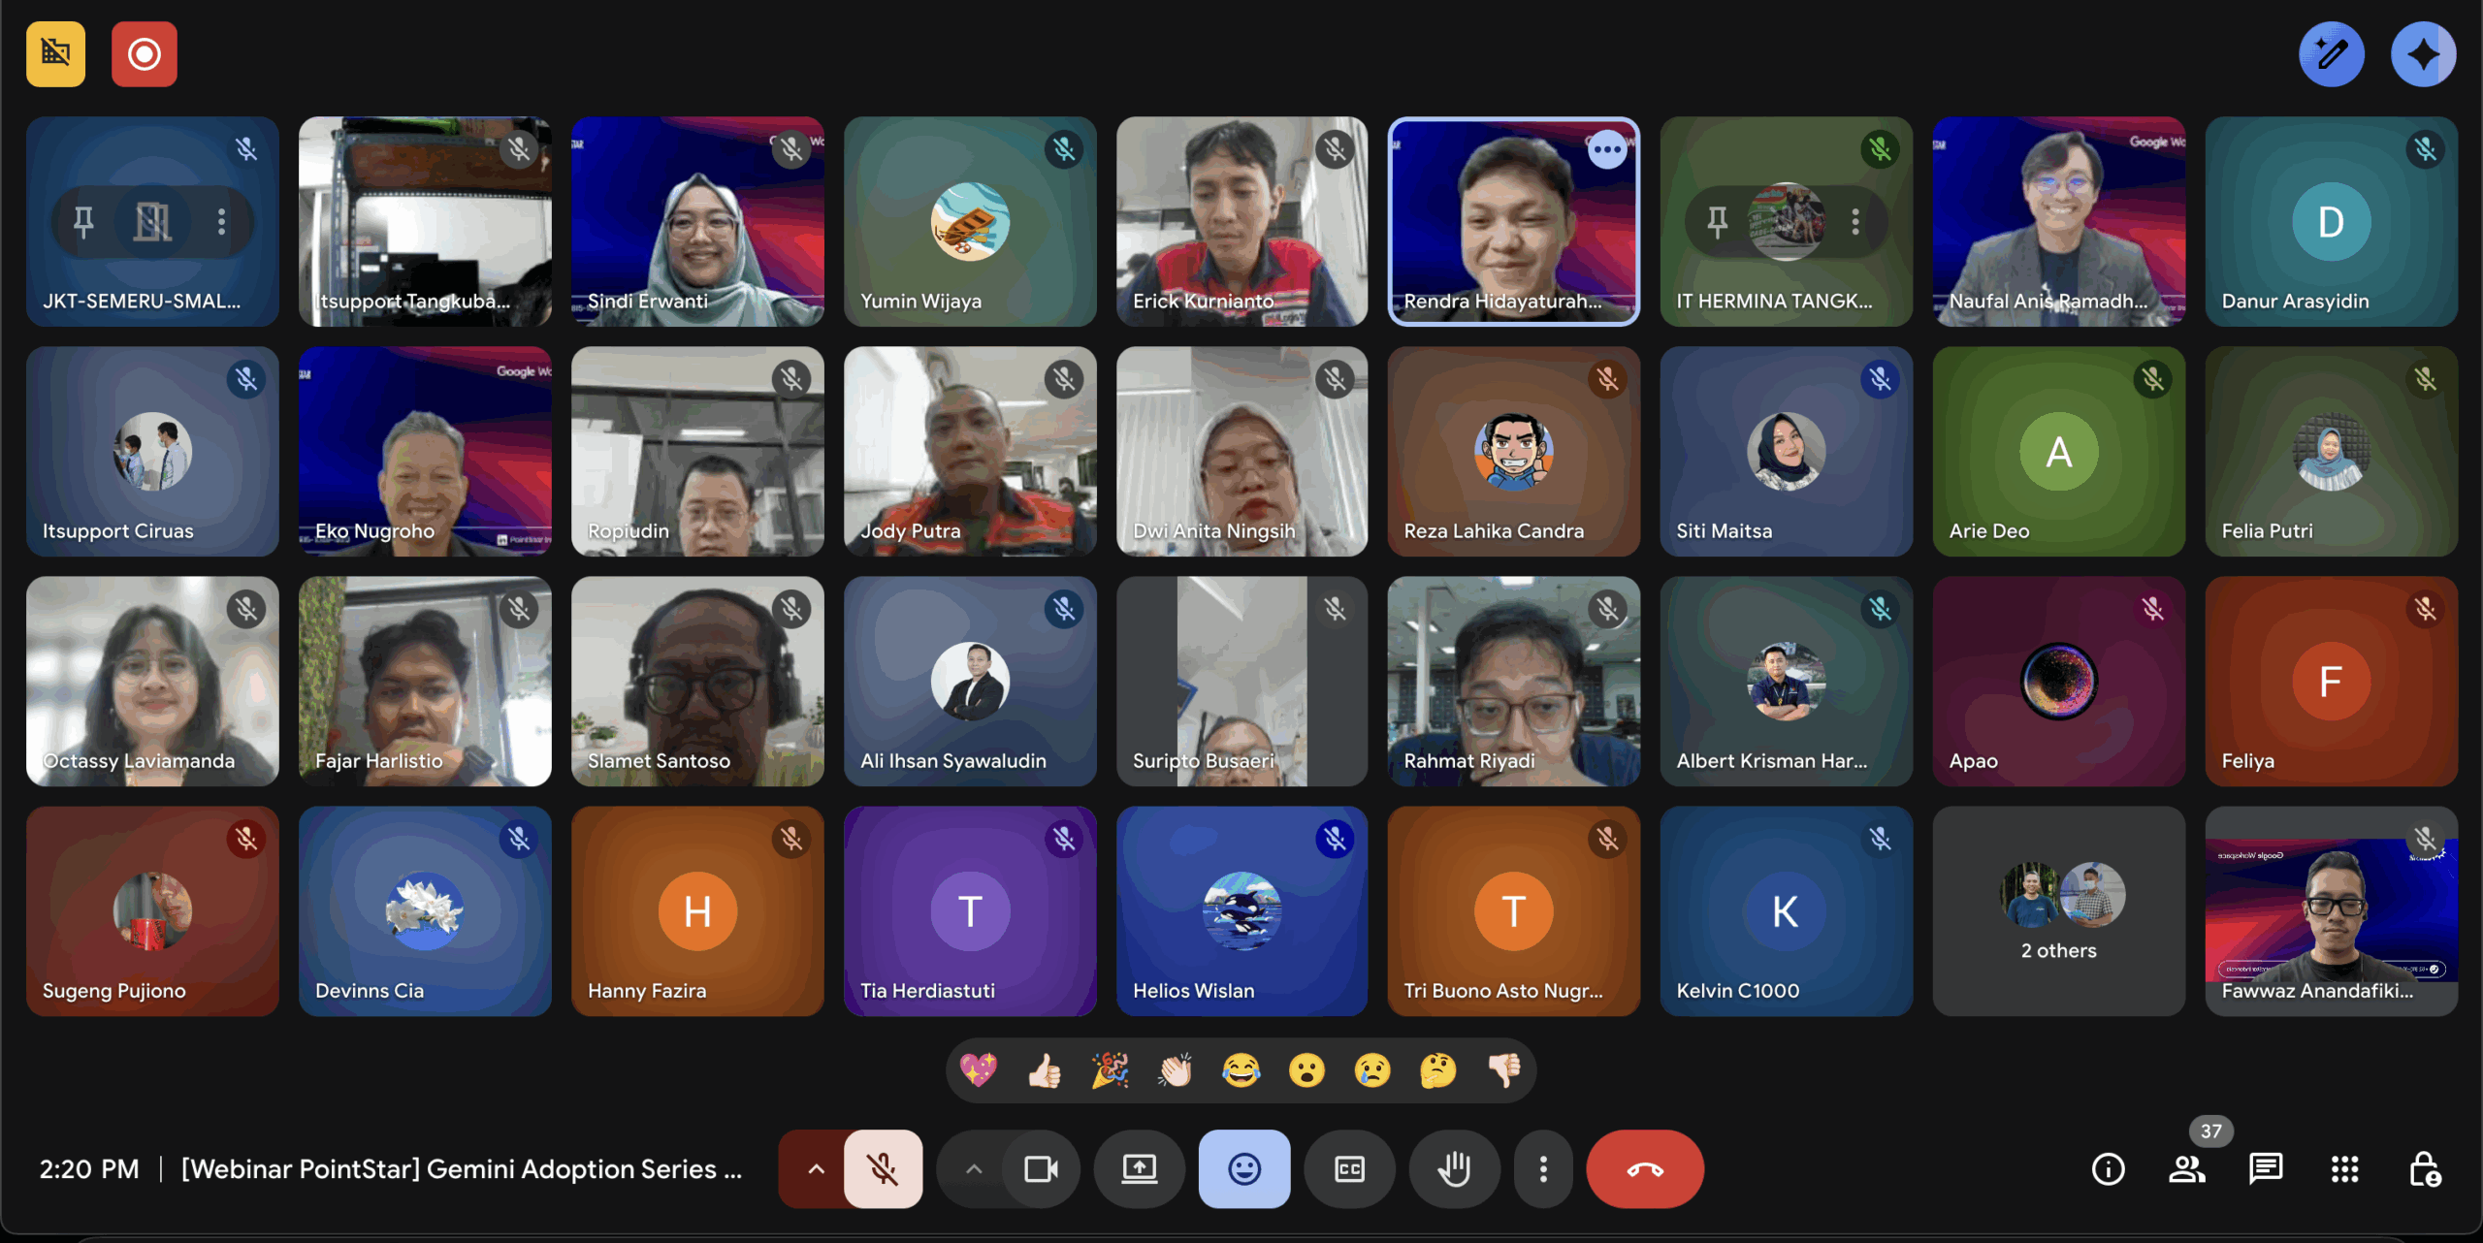Click the red recording indicator icon
This screenshot has width=2483, height=1243.
tap(144, 54)
